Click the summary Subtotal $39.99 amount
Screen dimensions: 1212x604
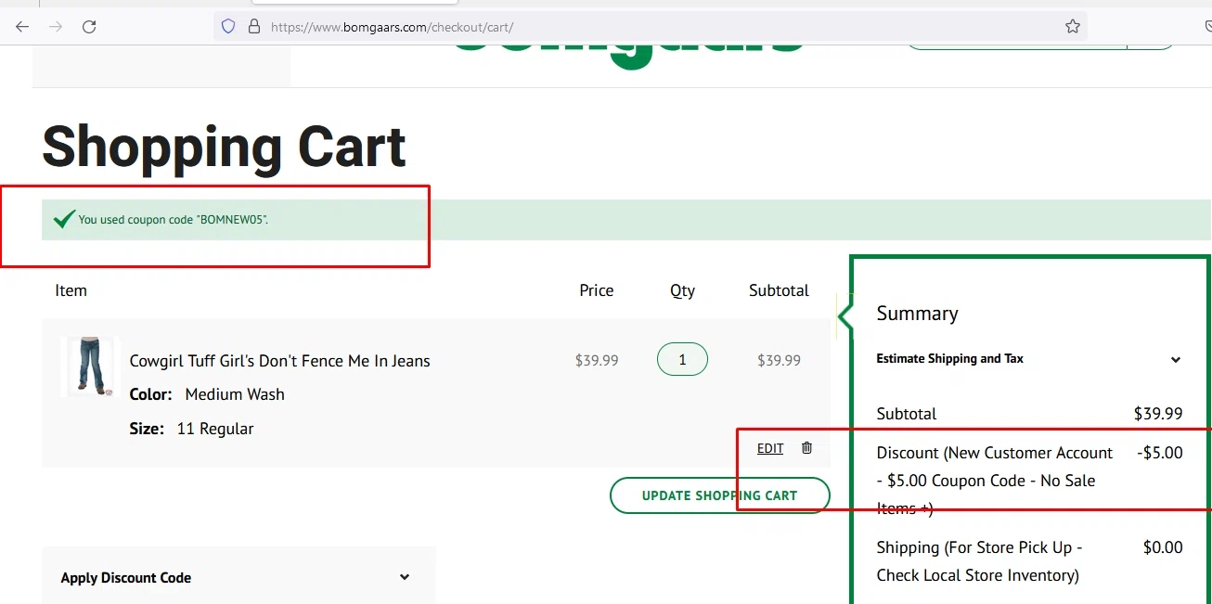pyautogui.click(x=1158, y=414)
